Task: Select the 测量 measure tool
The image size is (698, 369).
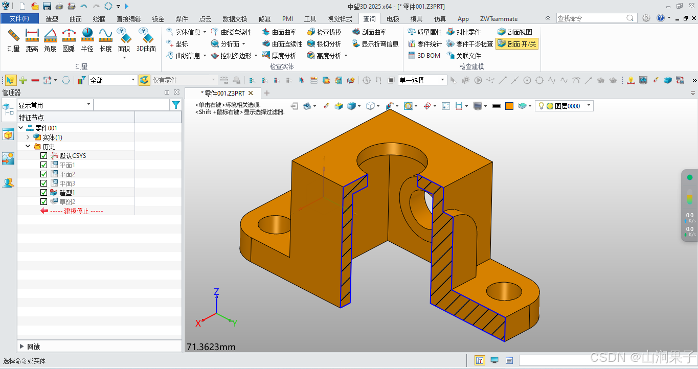Action: pyautogui.click(x=13, y=40)
